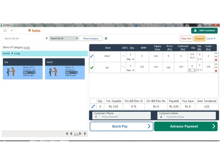220x165 pixels.
Task: Open tax type dropdown in lux row
Action: [x=199, y=70]
